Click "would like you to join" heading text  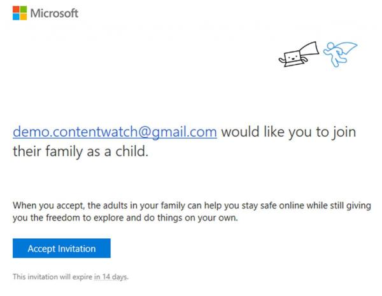288,132
